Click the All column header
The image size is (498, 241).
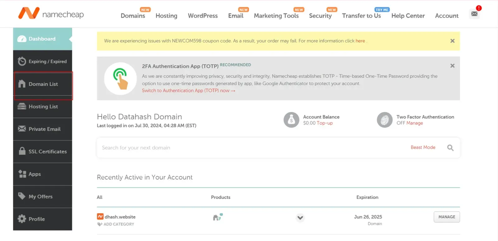(100, 197)
